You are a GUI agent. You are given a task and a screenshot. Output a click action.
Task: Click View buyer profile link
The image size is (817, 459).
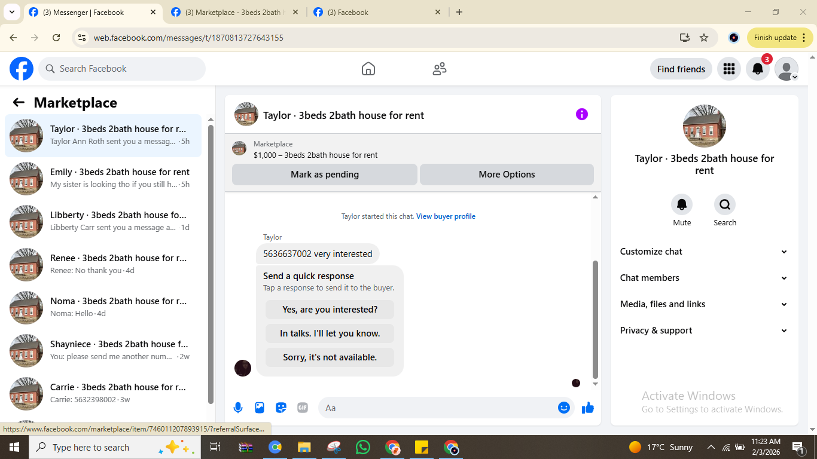click(x=446, y=216)
